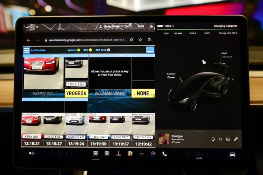Open the Toybox app icon
The image size is (263, 175).
(130, 154)
